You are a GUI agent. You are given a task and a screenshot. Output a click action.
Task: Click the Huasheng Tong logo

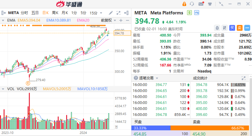[x=69, y=4]
